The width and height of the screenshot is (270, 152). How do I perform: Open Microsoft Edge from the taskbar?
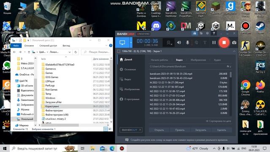[x=112, y=148]
